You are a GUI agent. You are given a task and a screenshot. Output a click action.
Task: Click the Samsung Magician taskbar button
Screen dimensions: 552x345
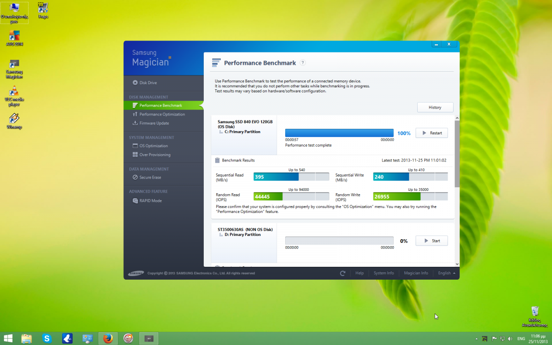(x=149, y=339)
